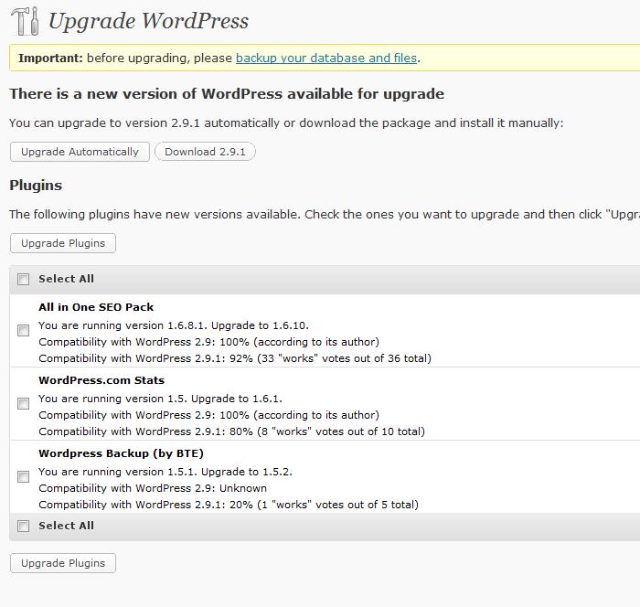The width and height of the screenshot is (640, 607).
Task: Click the Upgrade WordPress page heading
Action: [148, 21]
